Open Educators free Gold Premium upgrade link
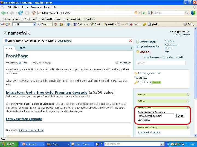This screenshot has height=147, width=197. click(47, 92)
